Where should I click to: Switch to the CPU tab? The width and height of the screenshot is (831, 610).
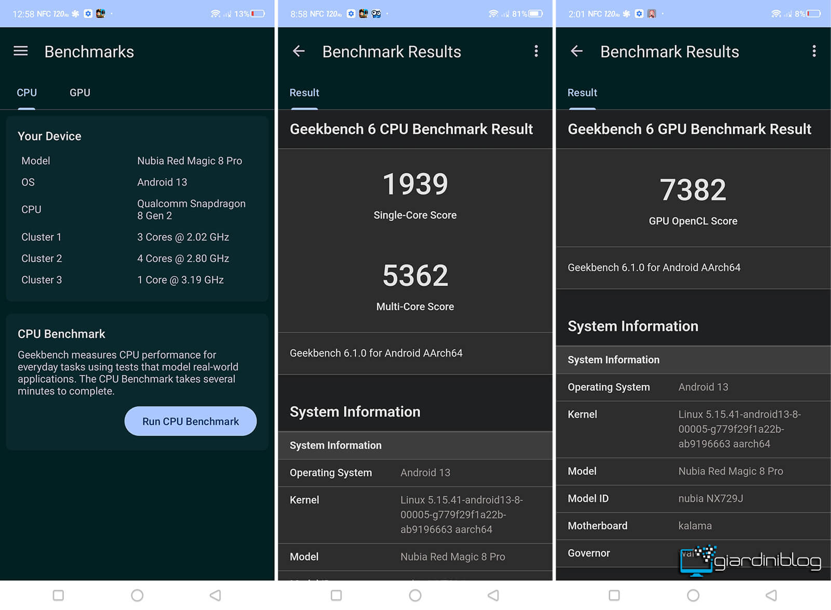26,92
